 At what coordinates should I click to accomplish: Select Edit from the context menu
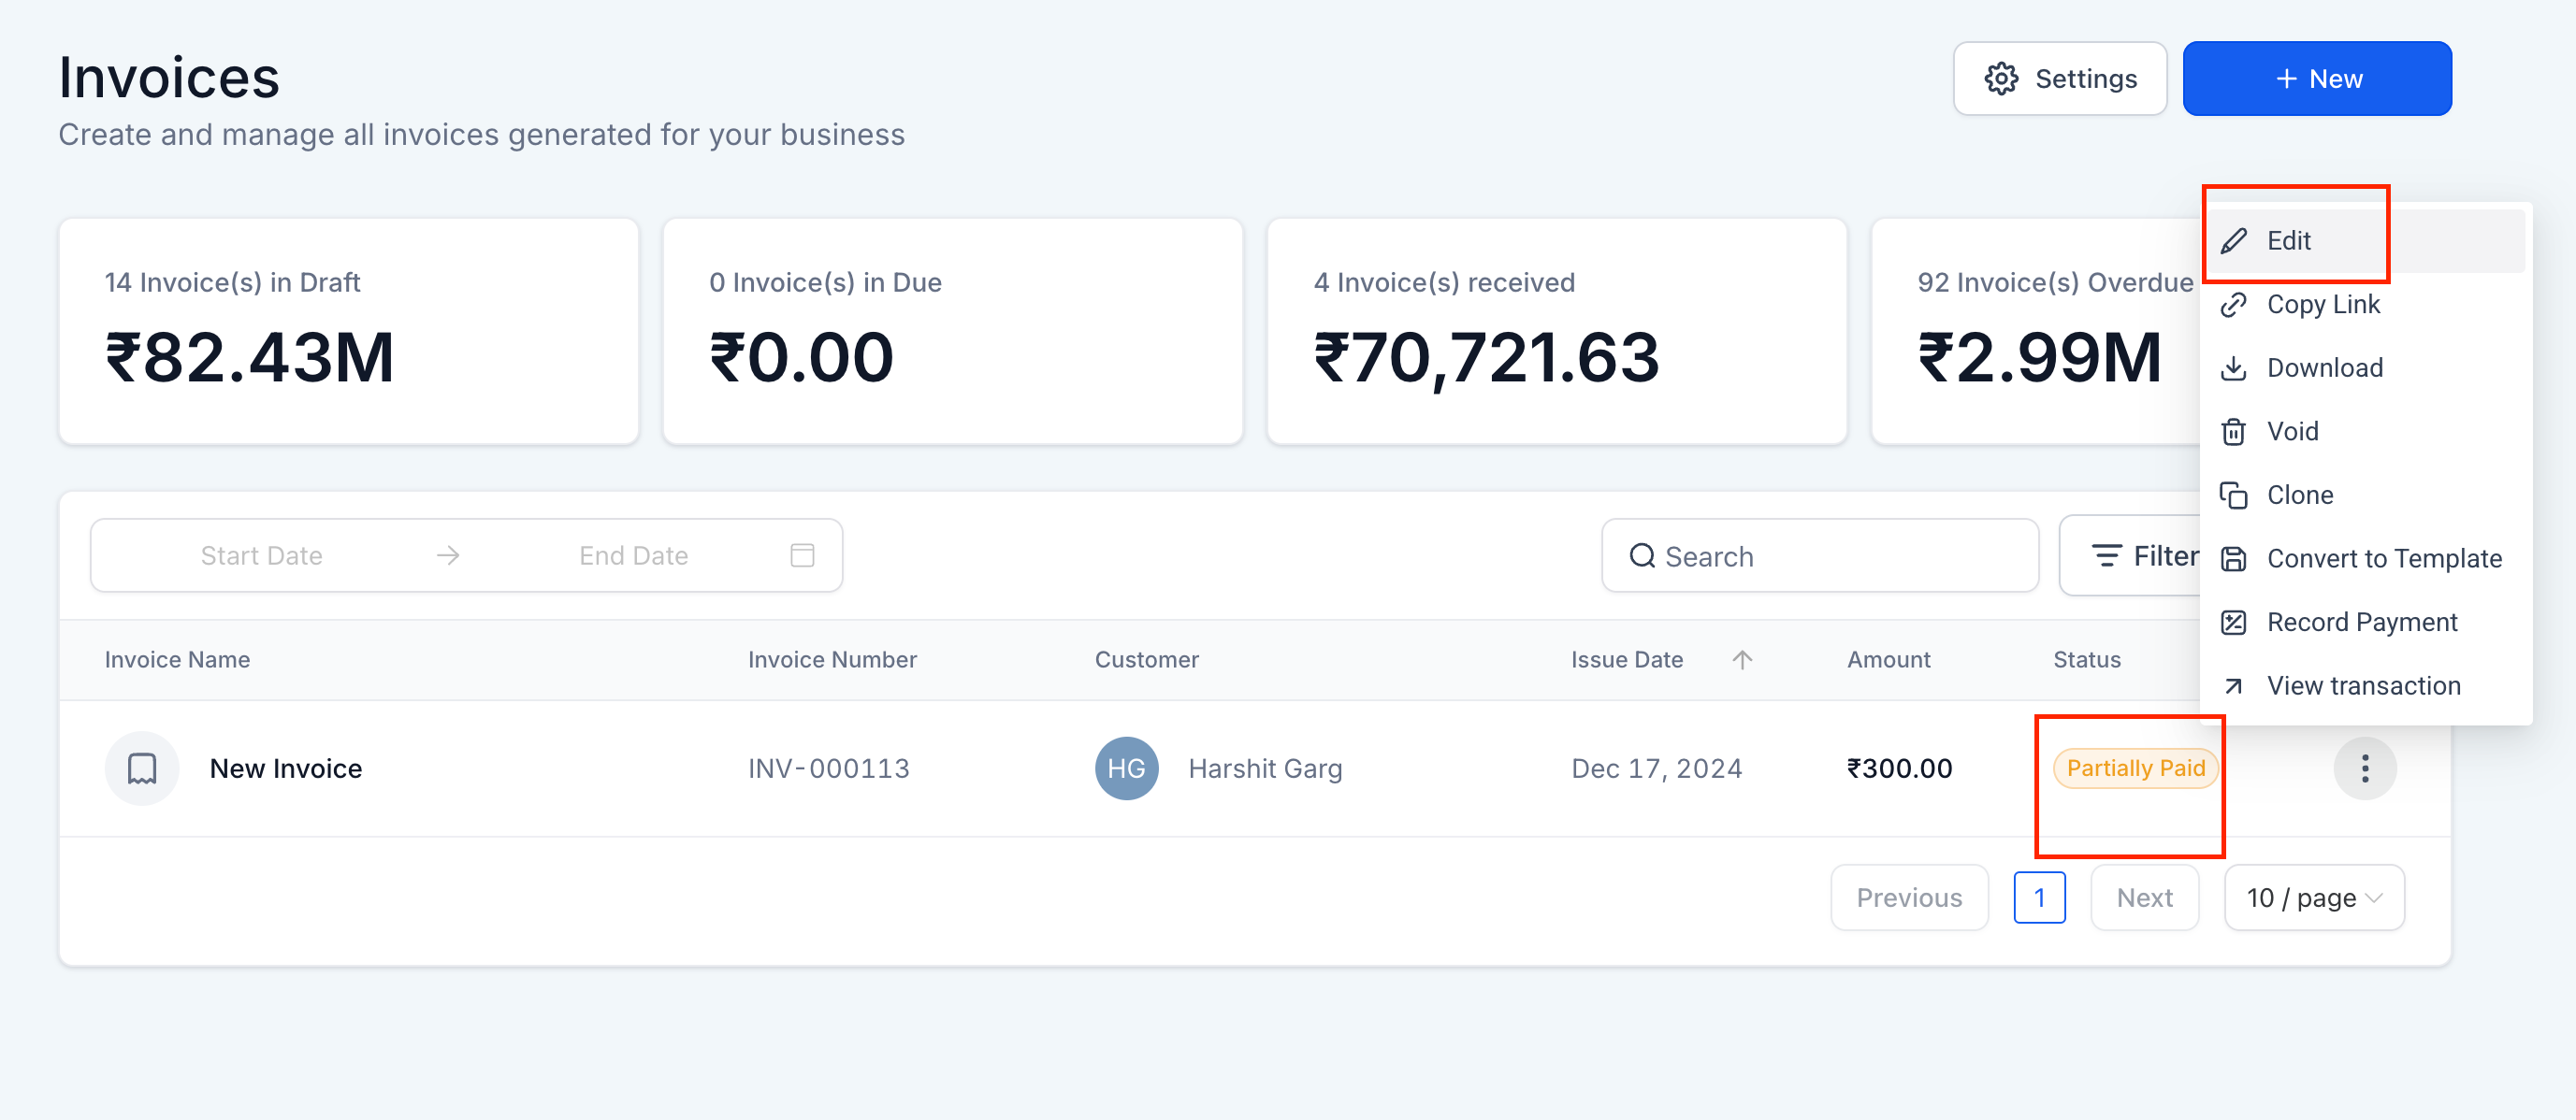pyautogui.click(x=2288, y=241)
